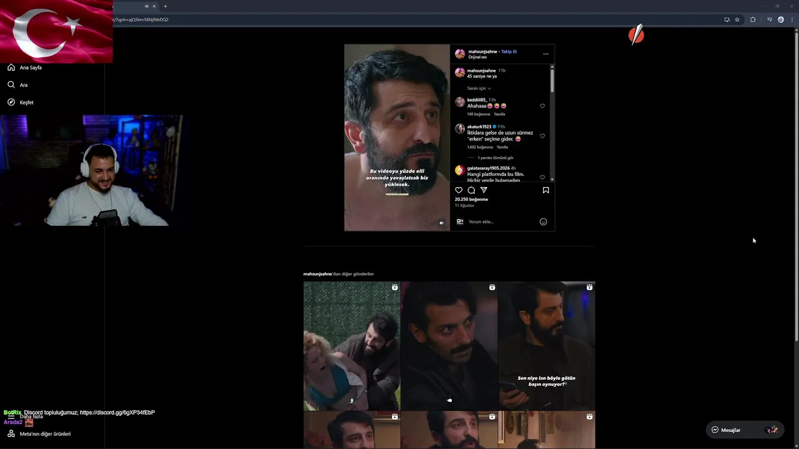Click the Ana Sayfa home icon
This screenshot has width=799, height=449.
[11, 67]
